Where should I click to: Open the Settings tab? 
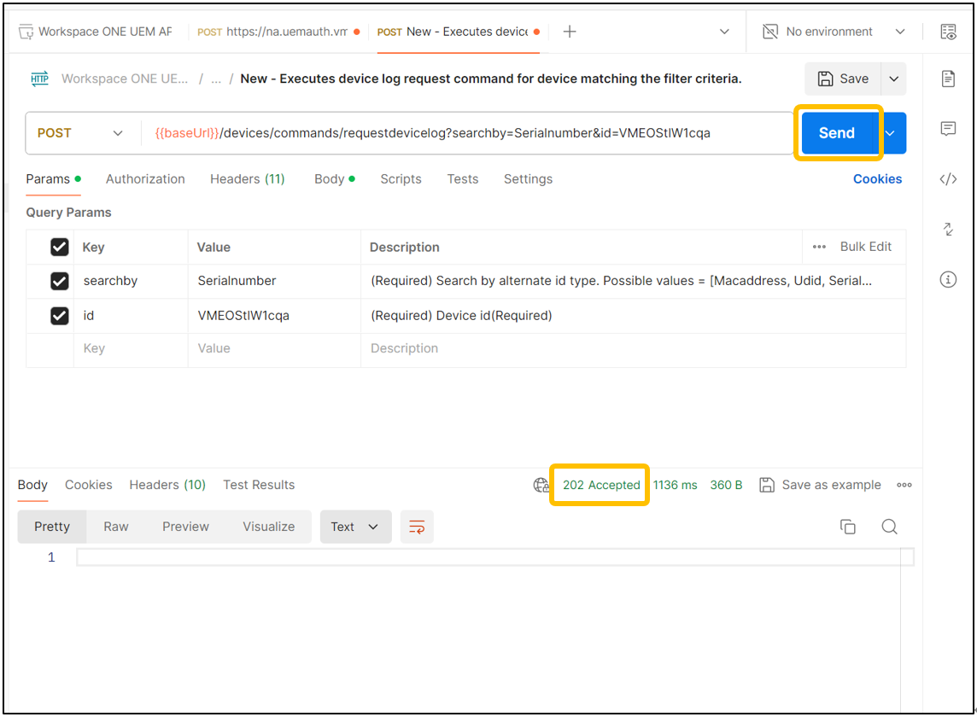(x=528, y=179)
